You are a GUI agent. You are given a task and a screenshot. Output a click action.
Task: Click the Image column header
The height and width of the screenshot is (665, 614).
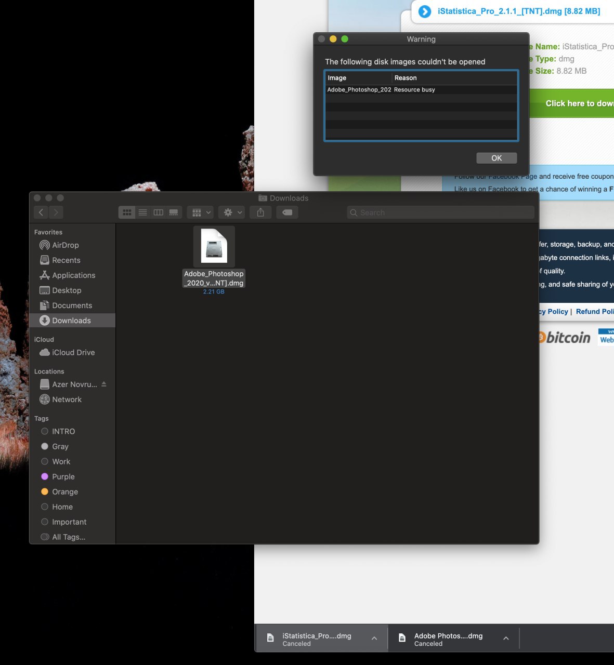coord(358,78)
